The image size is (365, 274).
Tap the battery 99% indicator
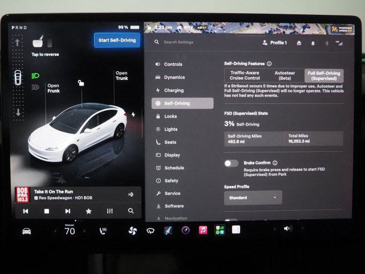point(129,27)
